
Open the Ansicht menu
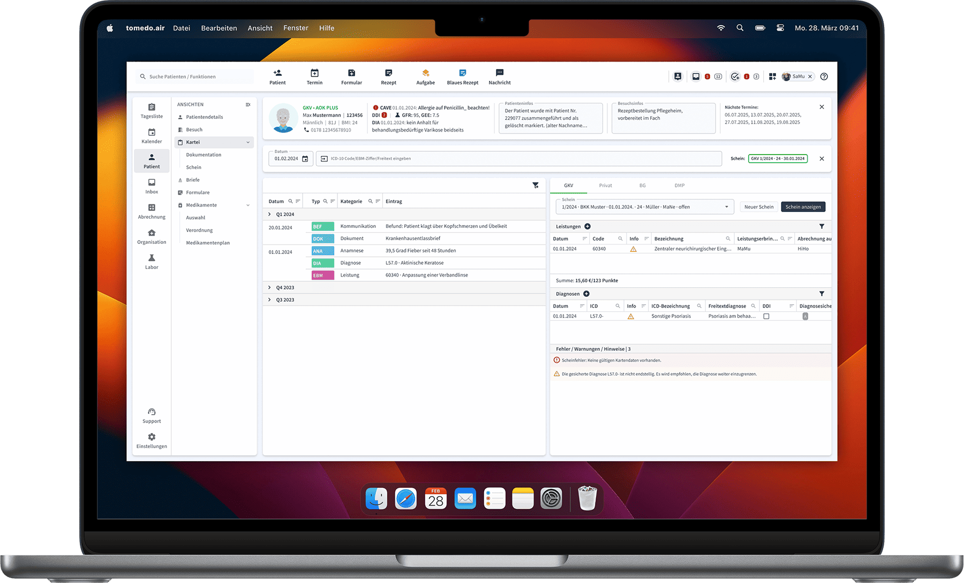click(x=260, y=28)
